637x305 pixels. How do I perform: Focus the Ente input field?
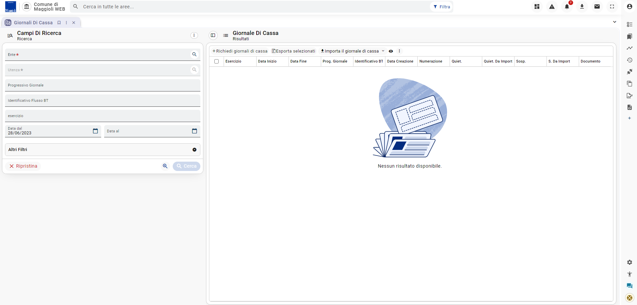[98, 55]
